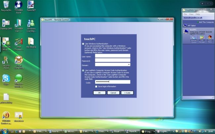
Task: Select the pdxresults.log file icon
Action: click(x=6, y=98)
